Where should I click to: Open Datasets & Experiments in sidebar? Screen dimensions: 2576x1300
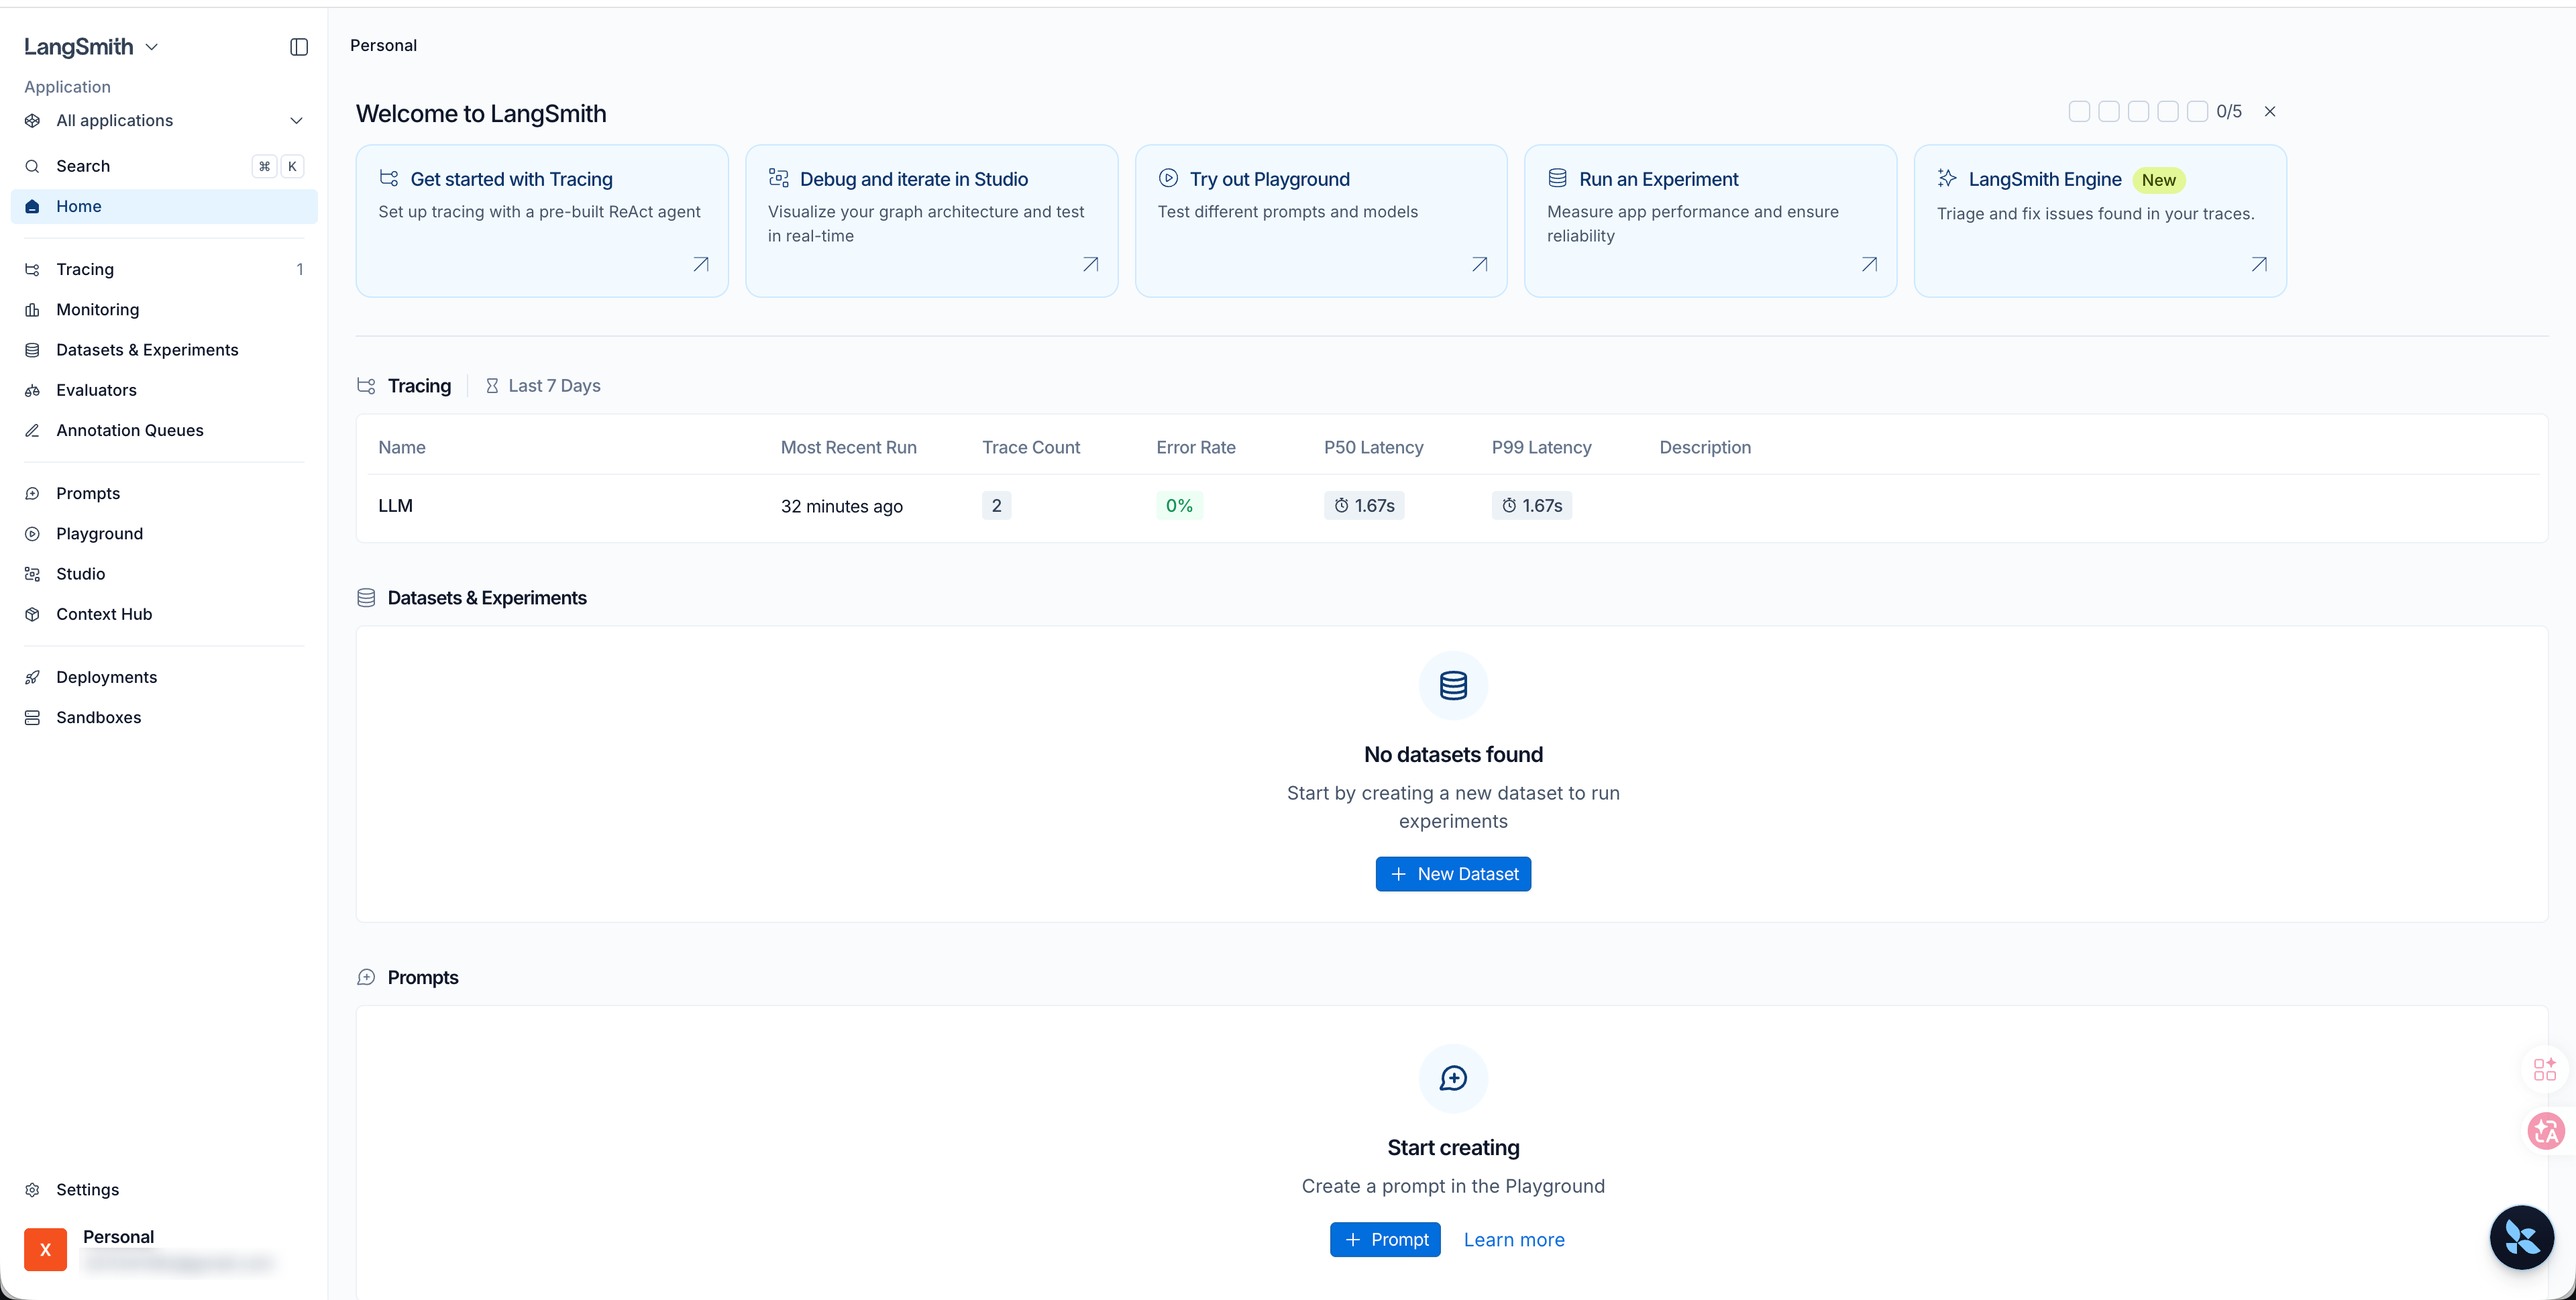tap(164, 349)
